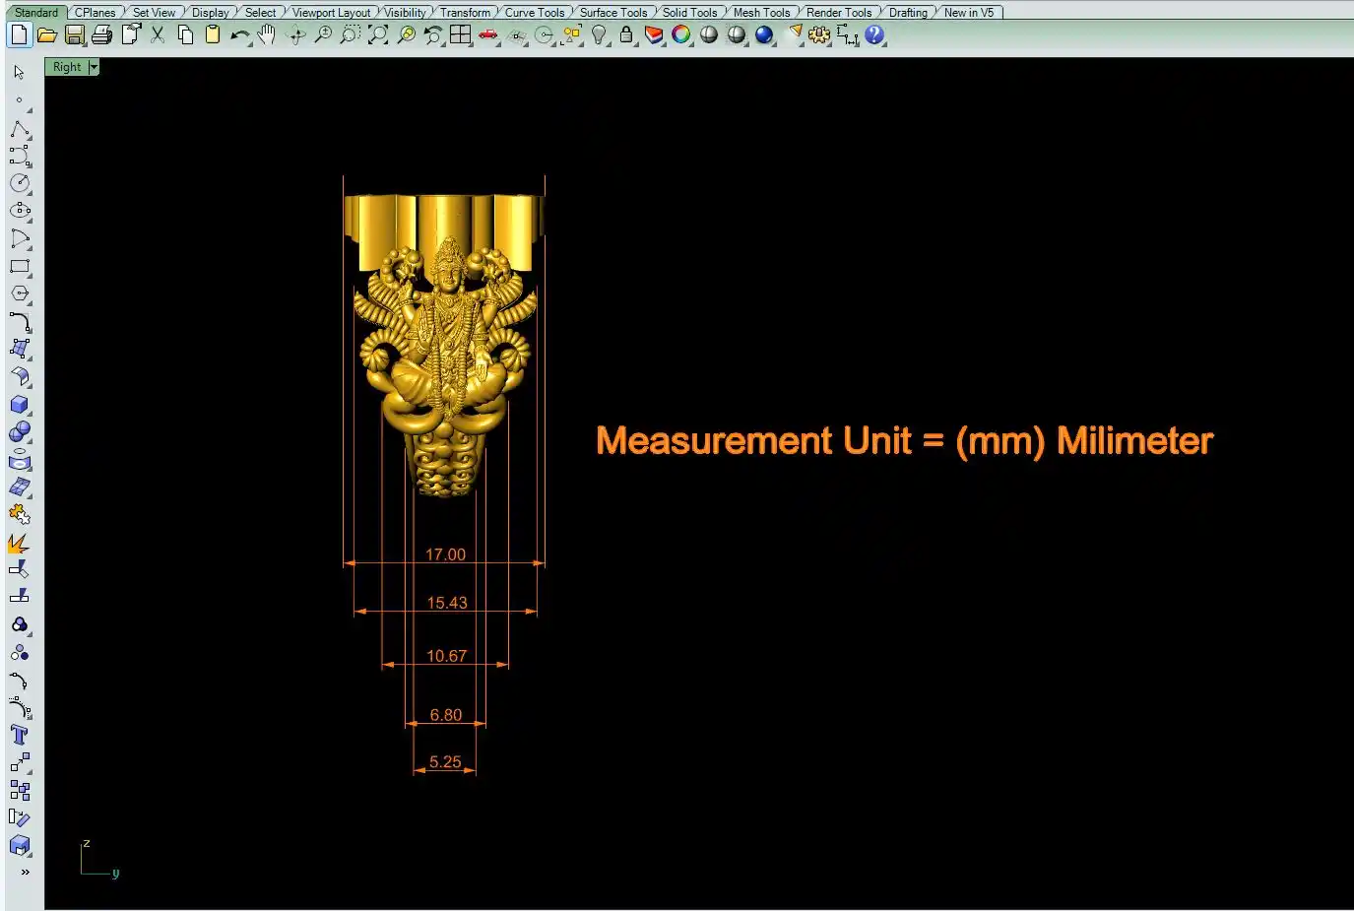
Task: Activate the Explode tool
Action: pyautogui.click(x=20, y=543)
